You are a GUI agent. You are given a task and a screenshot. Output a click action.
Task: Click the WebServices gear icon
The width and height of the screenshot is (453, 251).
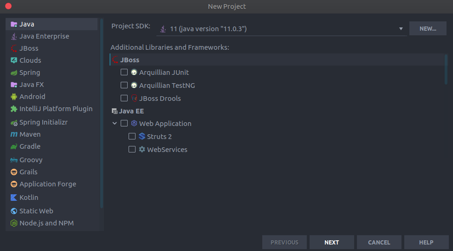click(142, 150)
